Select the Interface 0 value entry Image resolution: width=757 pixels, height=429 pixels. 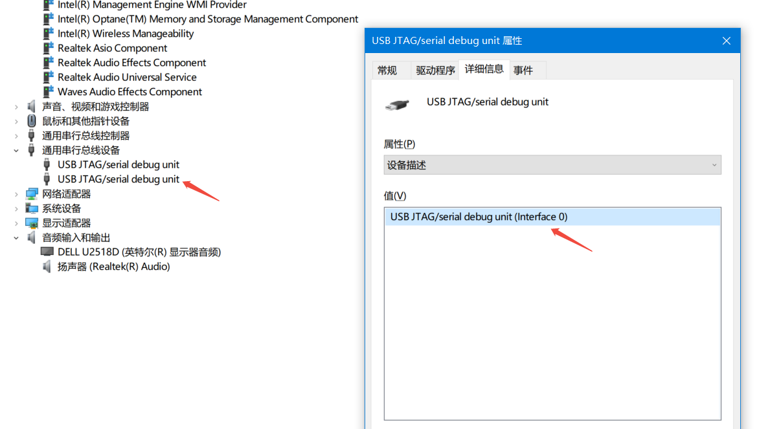tap(479, 217)
